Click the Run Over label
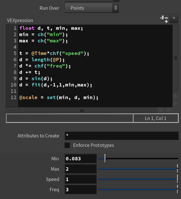The width and height of the screenshot is (181, 199). [49, 8]
